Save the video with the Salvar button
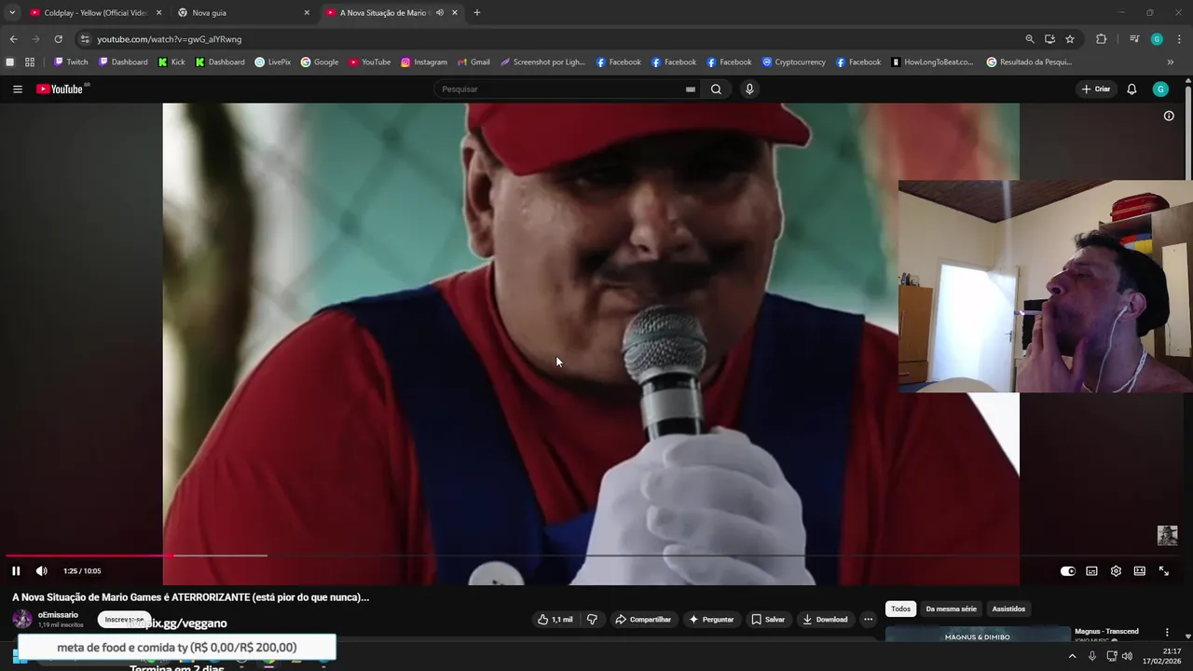Viewport: 1193px width, 671px height. [x=768, y=620]
